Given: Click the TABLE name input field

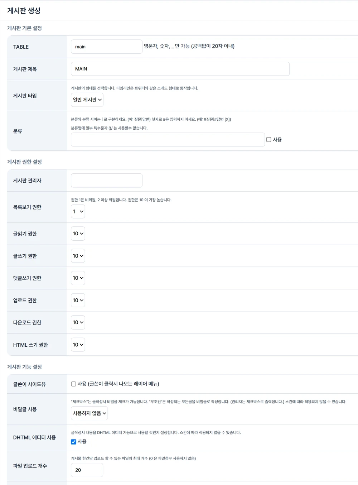Looking at the screenshot, I should tap(107, 47).
